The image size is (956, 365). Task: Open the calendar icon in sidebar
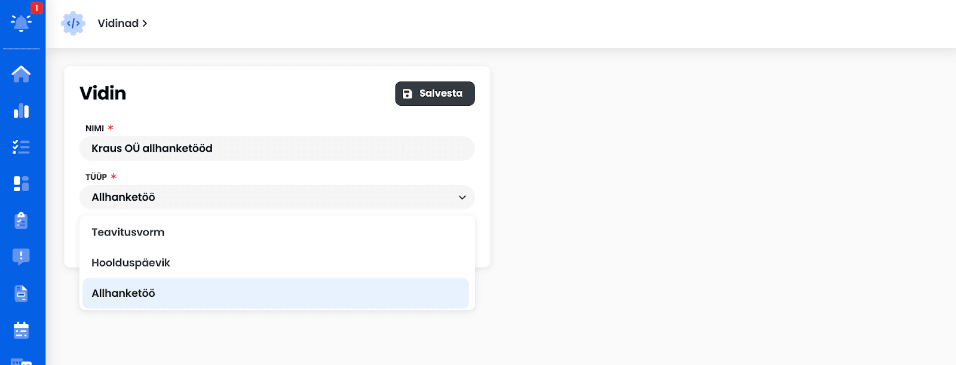pos(21,330)
